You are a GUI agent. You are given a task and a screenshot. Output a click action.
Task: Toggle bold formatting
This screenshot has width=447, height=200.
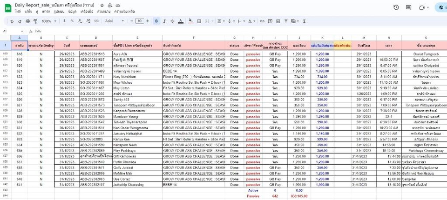pos(156,21)
